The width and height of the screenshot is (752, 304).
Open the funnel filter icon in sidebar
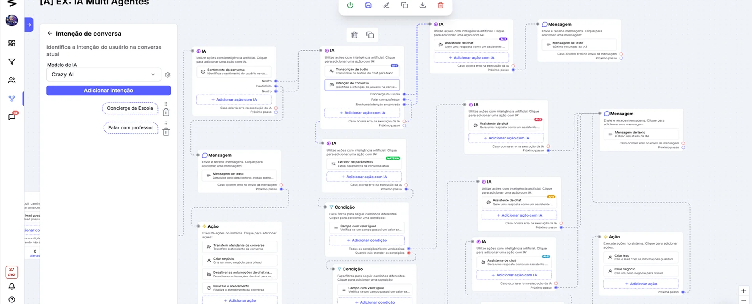(x=12, y=62)
